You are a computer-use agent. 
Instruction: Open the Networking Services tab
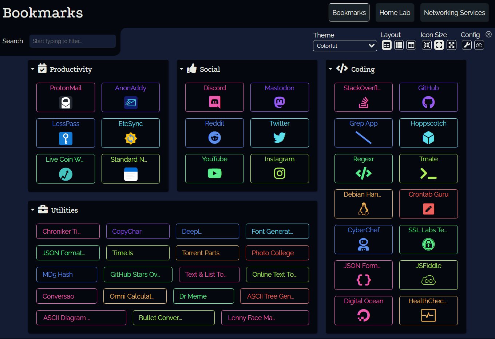[x=454, y=12]
